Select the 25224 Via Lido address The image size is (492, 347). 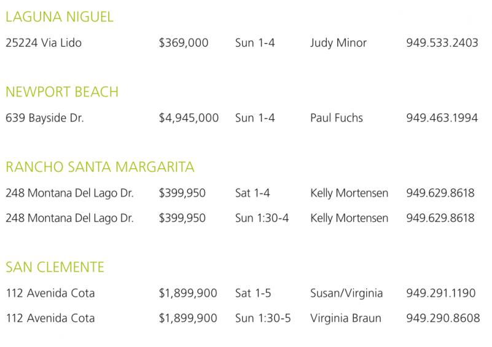pos(43,43)
